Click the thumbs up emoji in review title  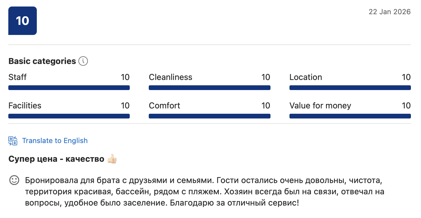click(112, 159)
